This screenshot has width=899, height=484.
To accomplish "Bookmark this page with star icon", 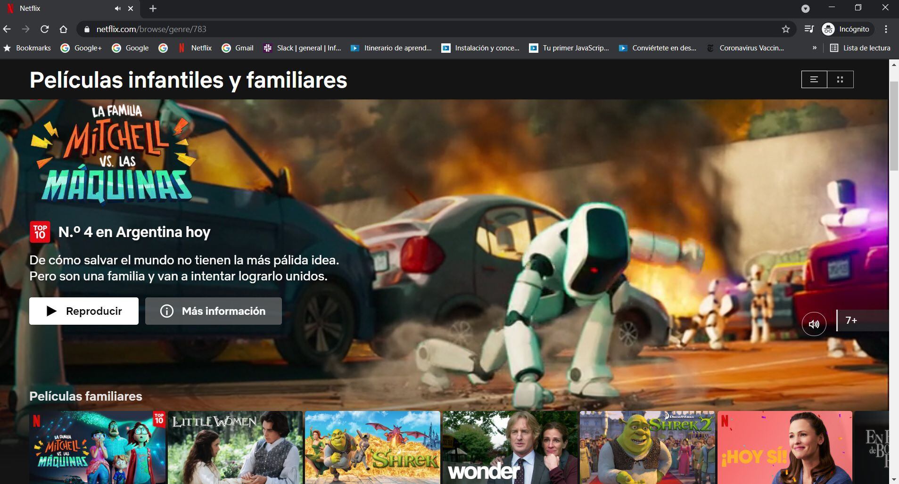I will (785, 29).
